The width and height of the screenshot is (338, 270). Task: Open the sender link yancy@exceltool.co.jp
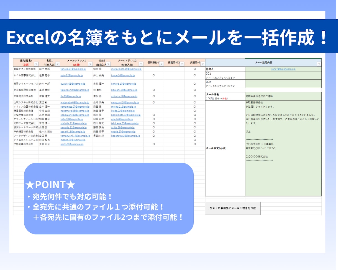(283, 69)
